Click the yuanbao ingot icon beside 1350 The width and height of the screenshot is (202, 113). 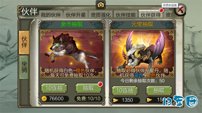(x=116, y=100)
